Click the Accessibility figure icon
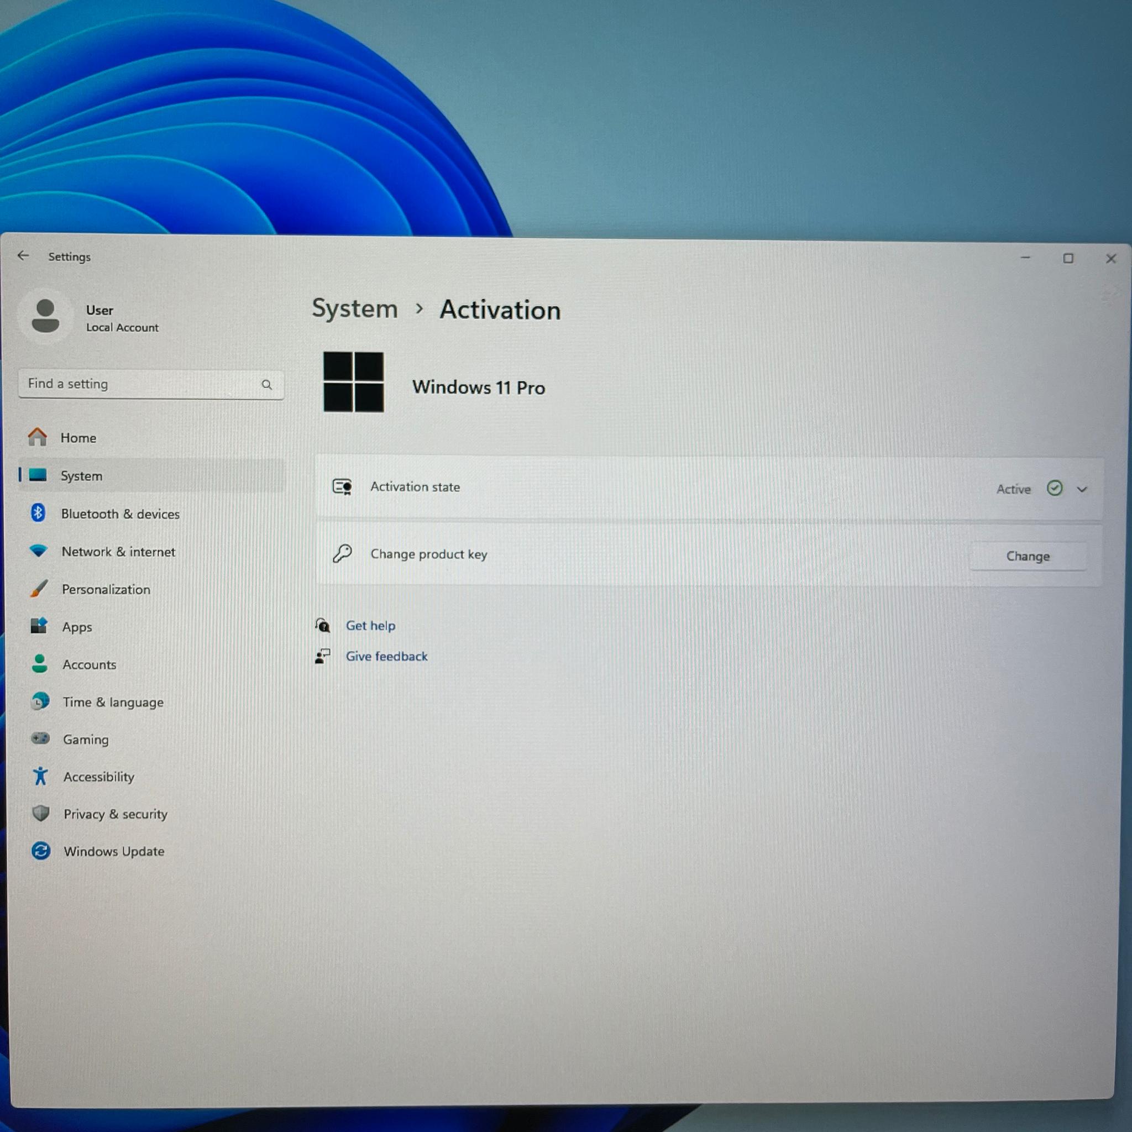This screenshot has height=1132, width=1132. 40,775
